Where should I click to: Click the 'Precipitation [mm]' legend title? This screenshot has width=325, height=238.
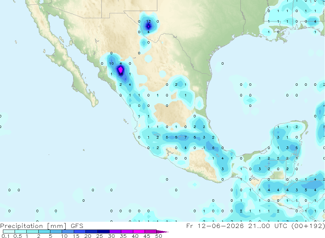[33, 226]
